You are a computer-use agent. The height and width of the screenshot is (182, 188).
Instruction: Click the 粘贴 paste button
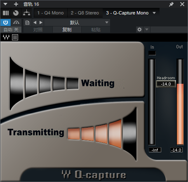point(96,30)
